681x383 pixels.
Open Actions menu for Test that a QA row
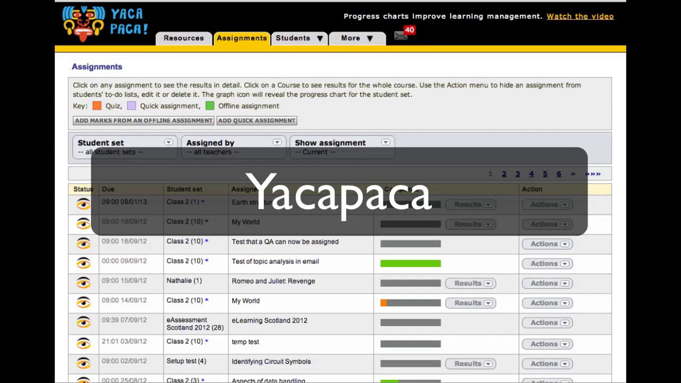coord(547,244)
